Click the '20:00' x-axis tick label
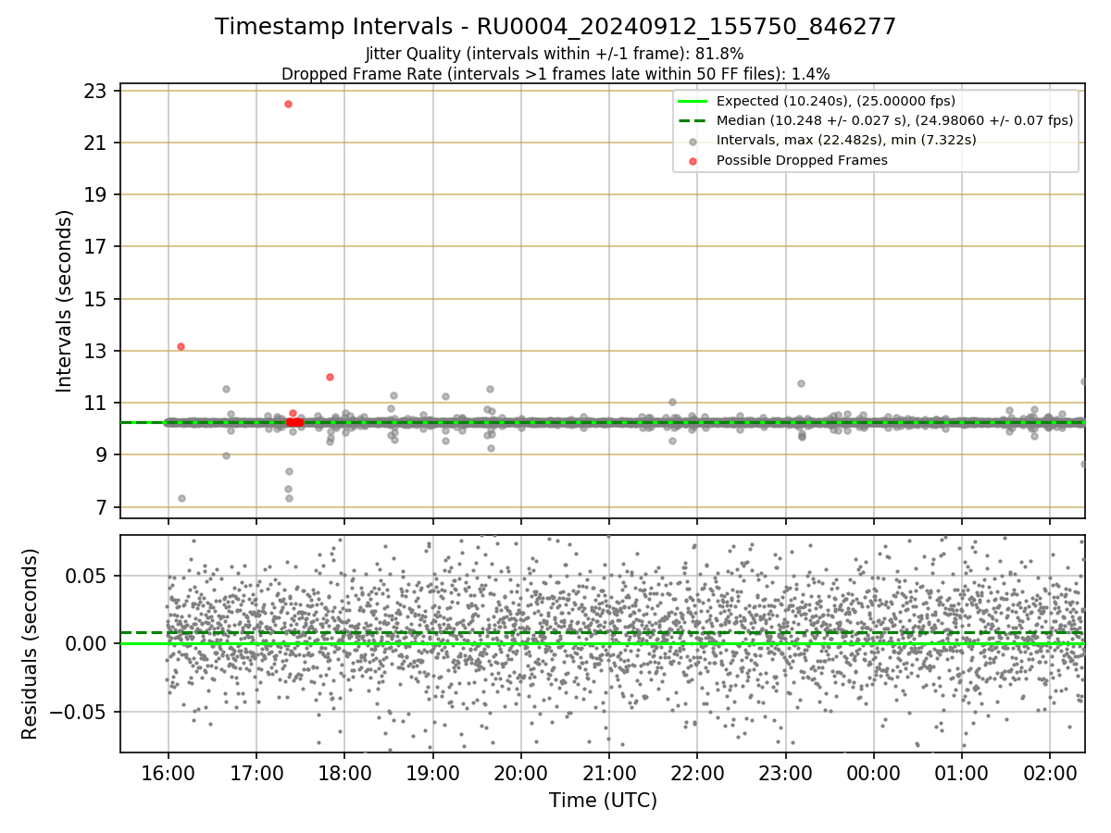This screenshot has height=833, width=1111. [521, 772]
